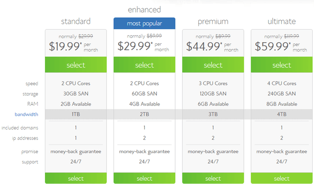314x184 pixels.
Task: Click the $19.99 standard price
Action: coord(66,46)
